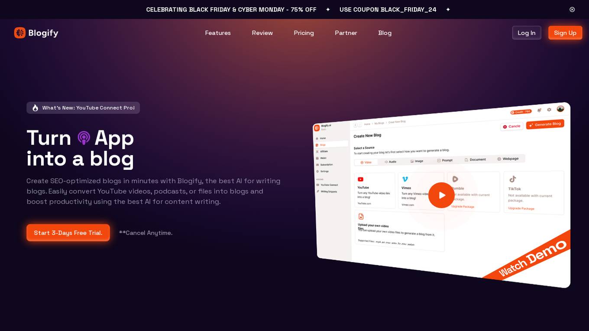Click My Blogs in the demo breadcrumb

pyautogui.click(x=379, y=123)
